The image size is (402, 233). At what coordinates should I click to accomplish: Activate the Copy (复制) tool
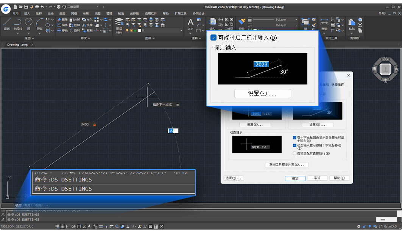pos(87,31)
